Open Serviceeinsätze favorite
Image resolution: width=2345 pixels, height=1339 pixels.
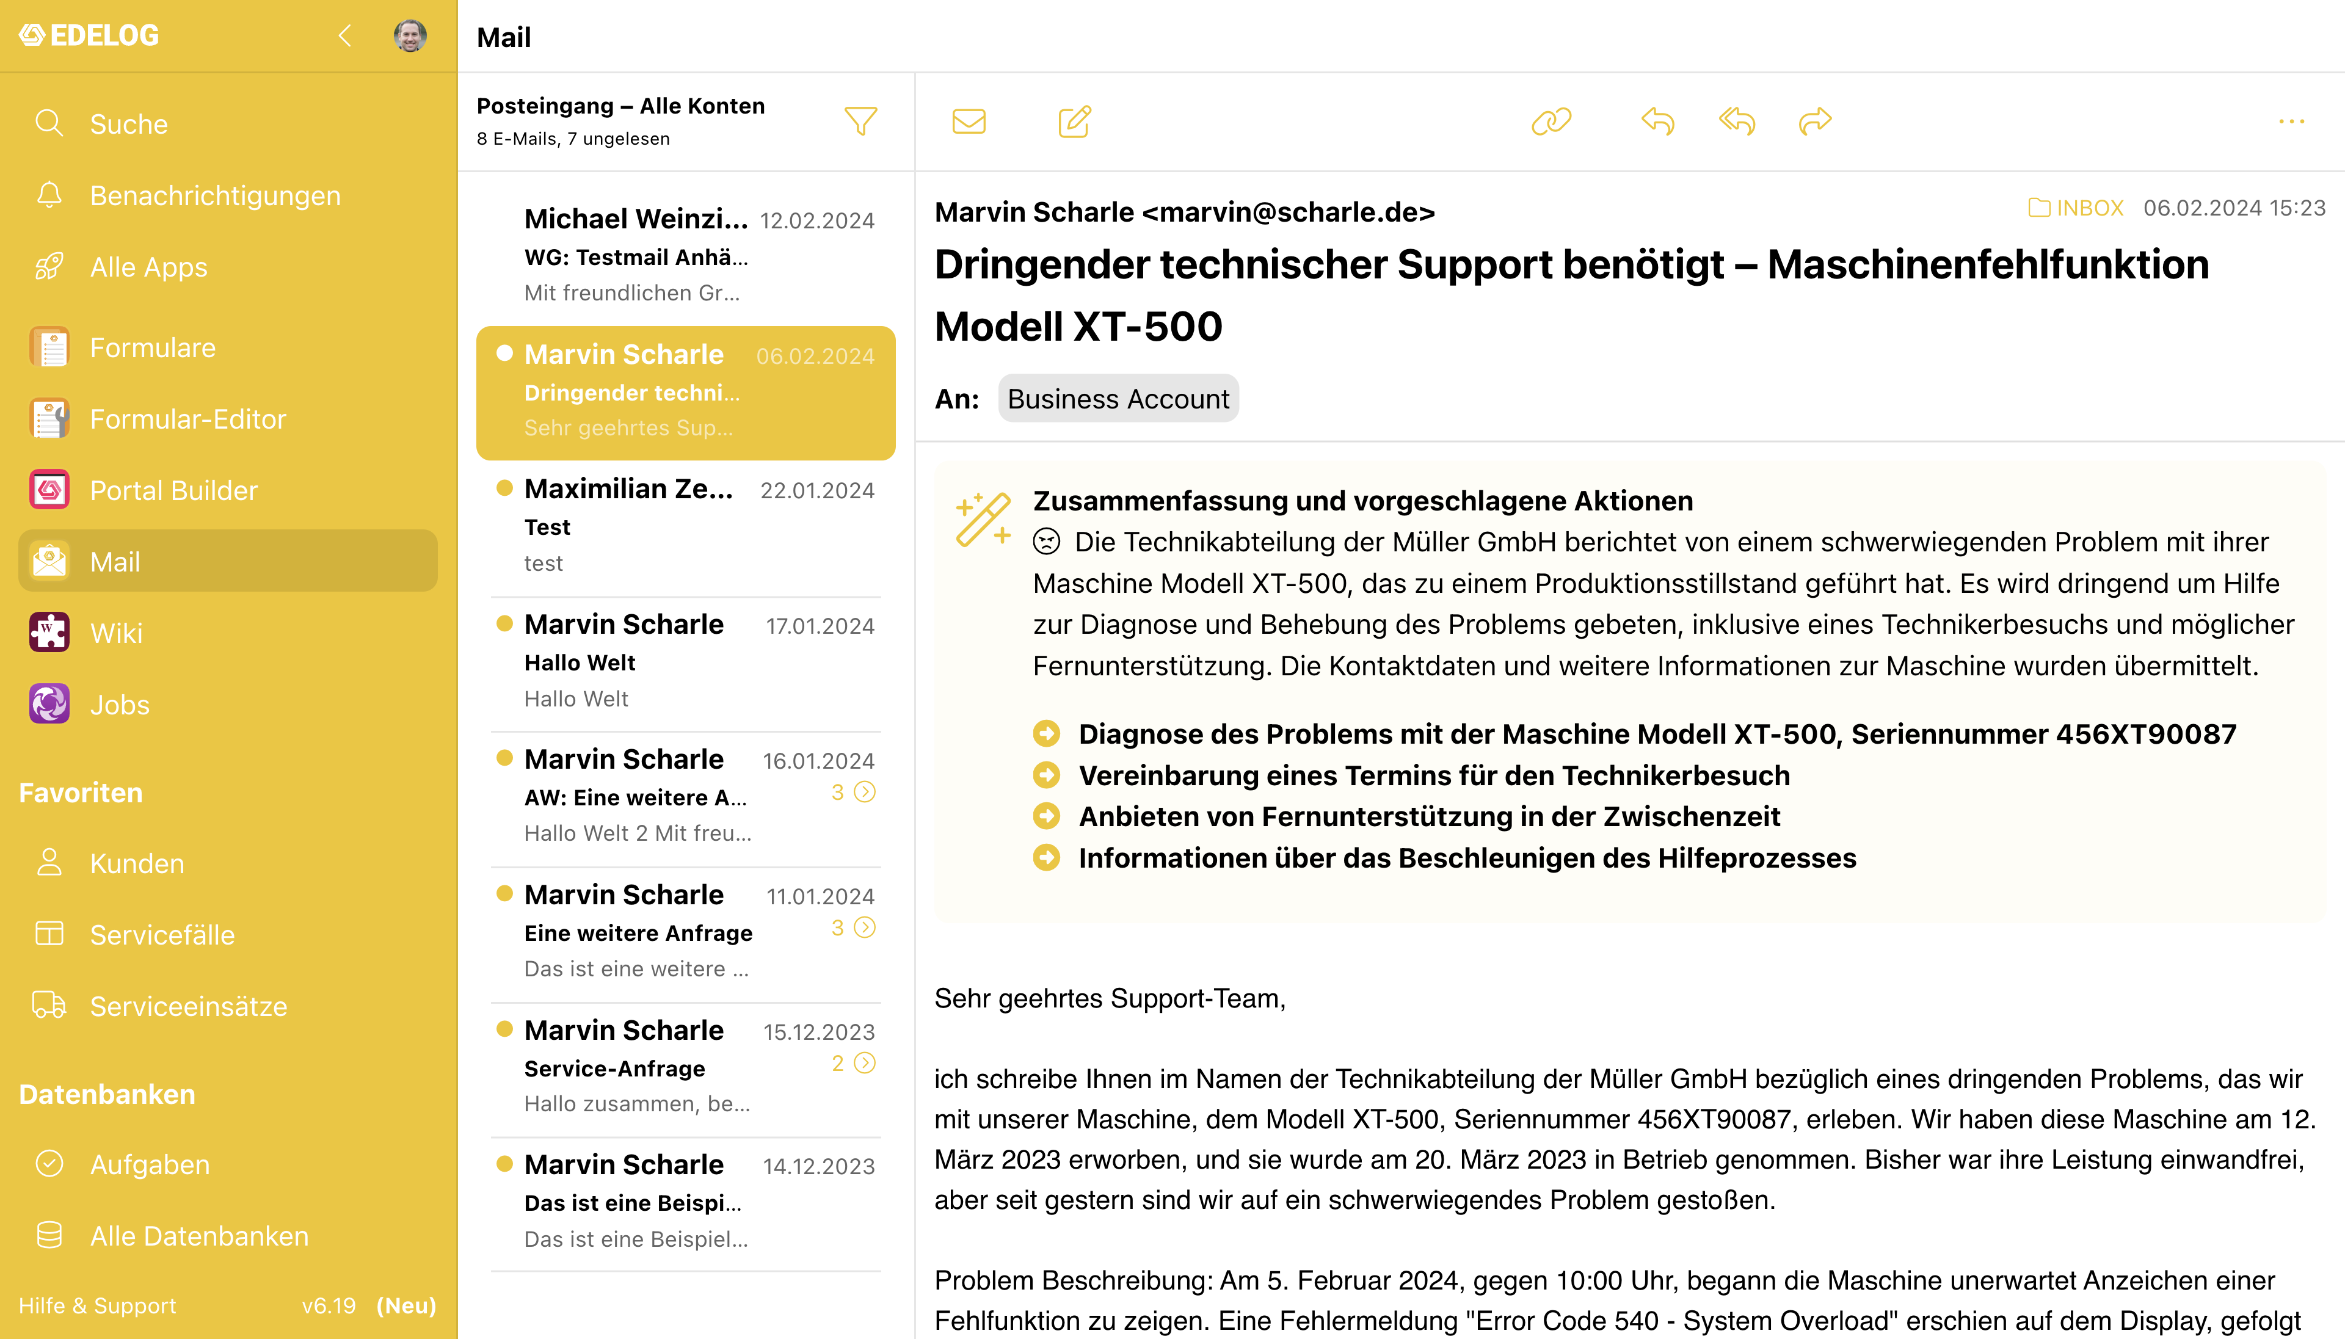227,1005
